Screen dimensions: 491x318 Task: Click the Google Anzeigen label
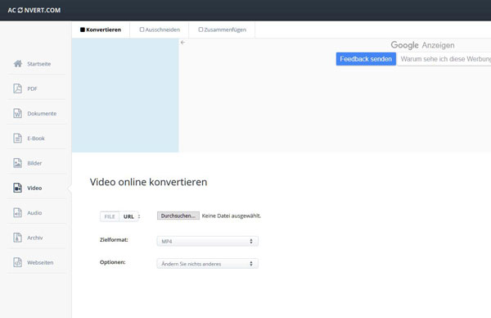[422, 45]
